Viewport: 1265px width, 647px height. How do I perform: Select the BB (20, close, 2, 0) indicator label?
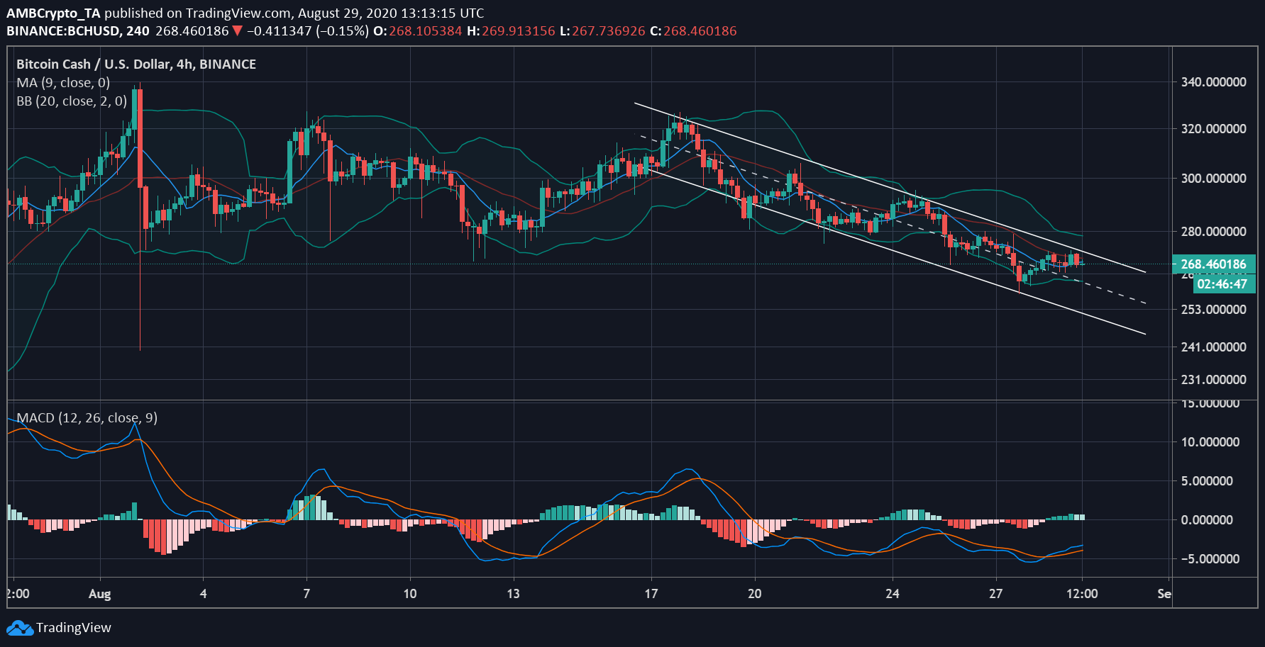(72, 101)
